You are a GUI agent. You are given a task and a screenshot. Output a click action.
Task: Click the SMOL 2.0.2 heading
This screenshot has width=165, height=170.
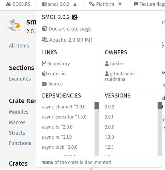56,17
